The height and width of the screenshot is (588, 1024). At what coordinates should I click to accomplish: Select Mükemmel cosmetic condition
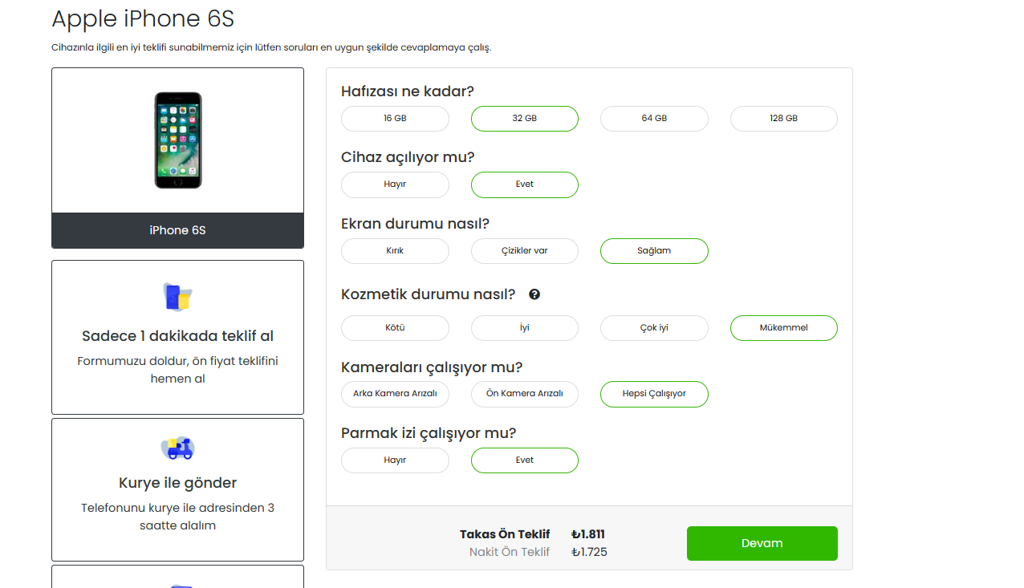pos(783,328)
